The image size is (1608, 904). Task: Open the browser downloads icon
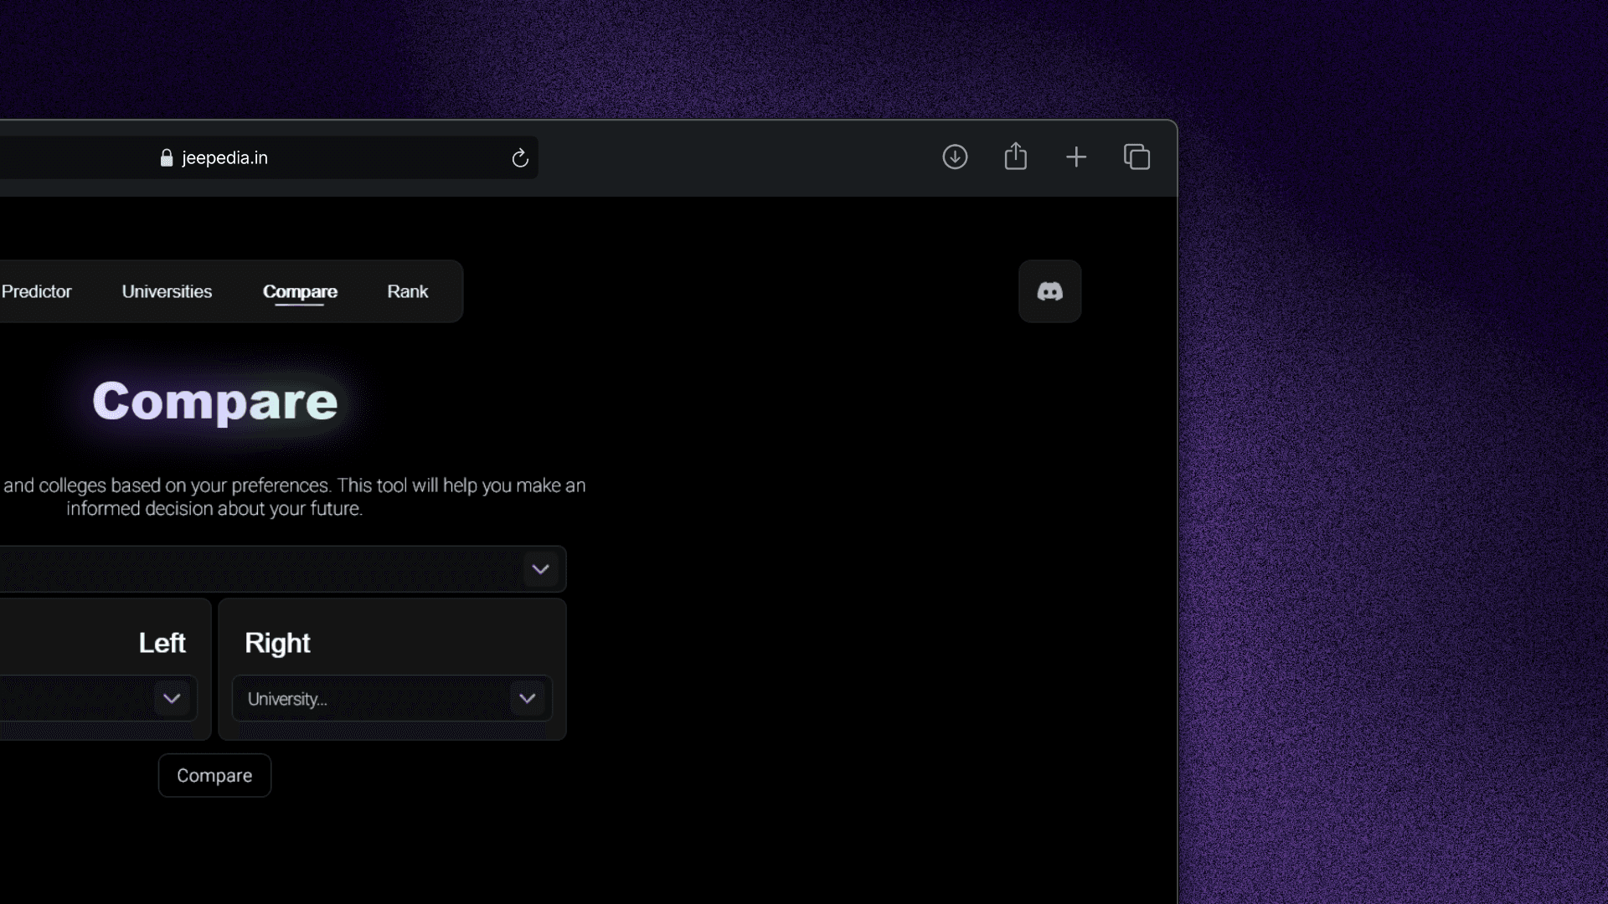point(955,157)
